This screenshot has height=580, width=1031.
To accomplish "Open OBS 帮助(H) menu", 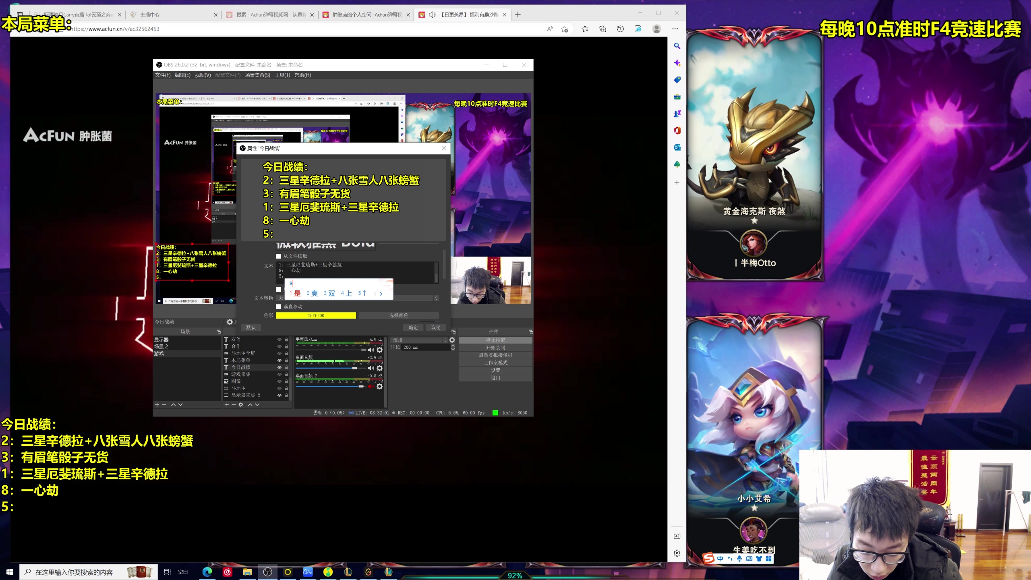I will coord(302,75).
